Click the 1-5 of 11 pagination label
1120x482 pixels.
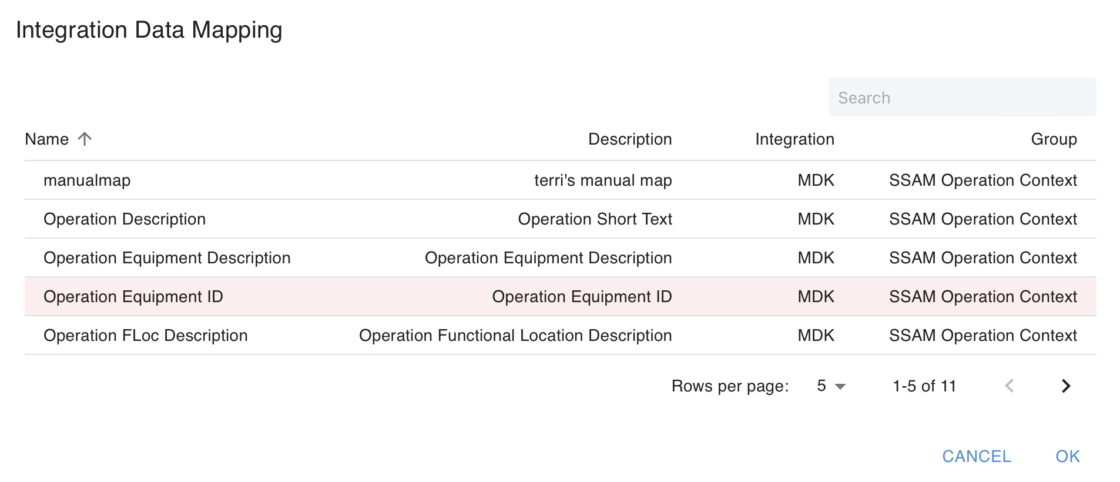[924, 386]
